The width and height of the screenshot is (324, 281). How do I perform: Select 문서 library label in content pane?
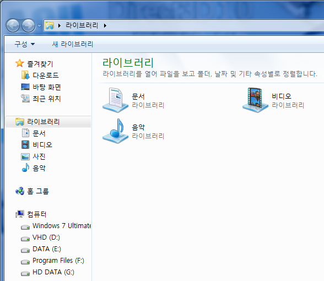[138, 96]
